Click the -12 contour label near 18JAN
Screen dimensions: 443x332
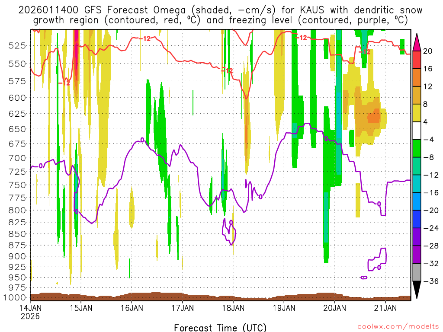(227, 70)
